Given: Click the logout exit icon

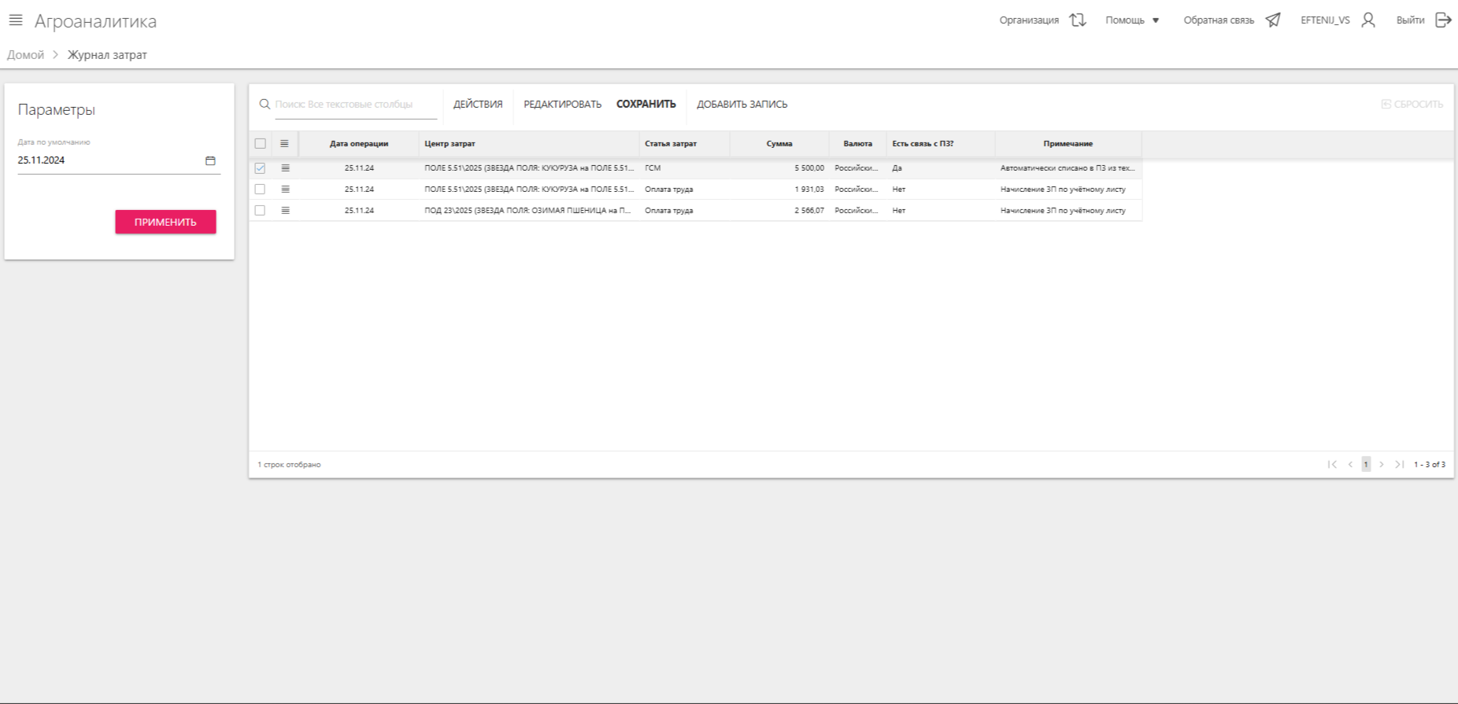Looking at the screenshot, I should coord(1443,20).
